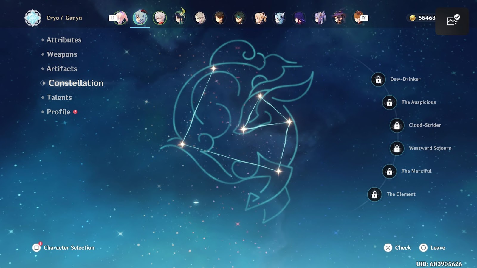Viewport: 477px width, 268px height.
Task: Select the Keqing character portrait
Action: point(319,18)
